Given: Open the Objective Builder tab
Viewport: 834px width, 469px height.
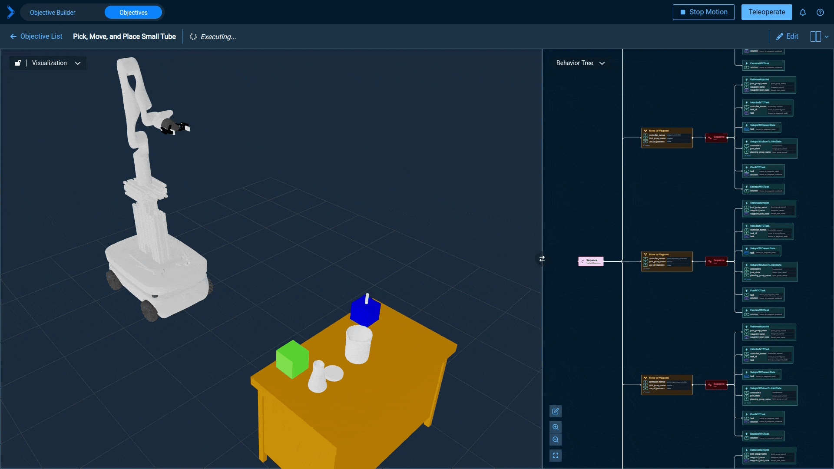Looking at the screenshot, I should pyautogui.click(x=53, y=12).
